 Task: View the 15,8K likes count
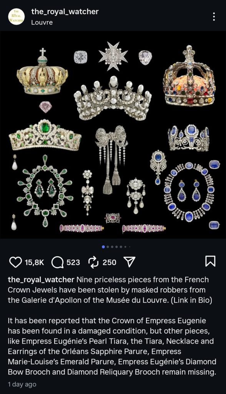tap(35, 262)
